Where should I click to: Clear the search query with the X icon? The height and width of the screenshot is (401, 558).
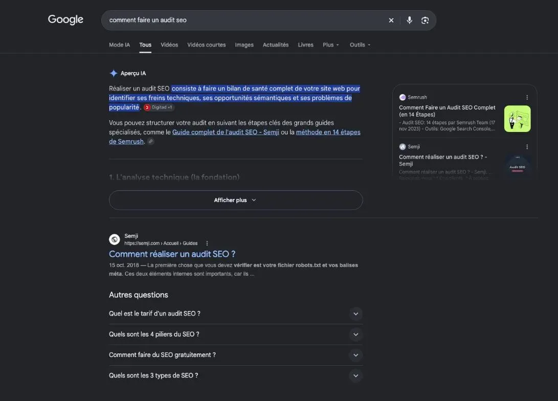(391, 20)
